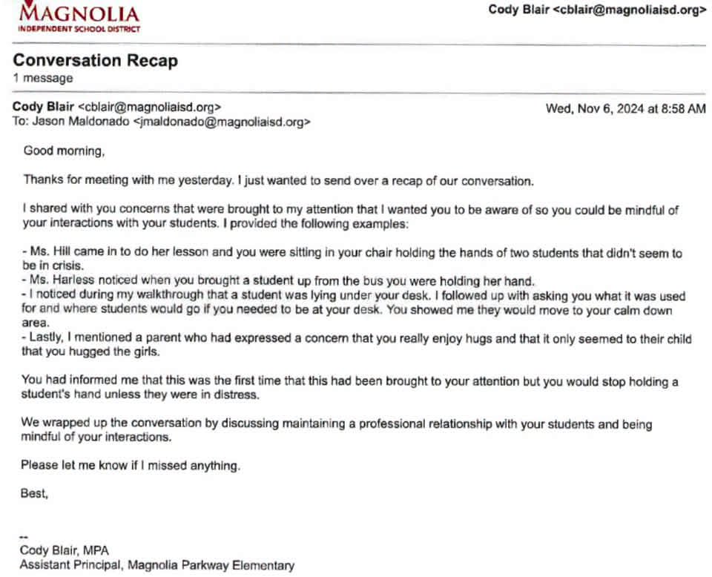712x577 pixels.
Task: Click the paragraph starting 'We wrapped up'
Action: 337,430
